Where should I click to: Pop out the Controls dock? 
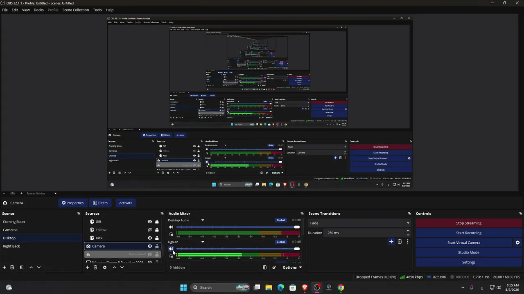(x=521, y=214)
